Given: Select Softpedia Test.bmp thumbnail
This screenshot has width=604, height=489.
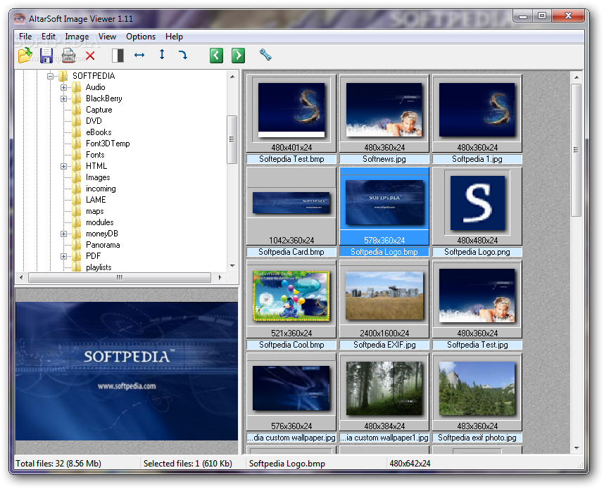Looking at the screenshot, I should pos(291,113).
